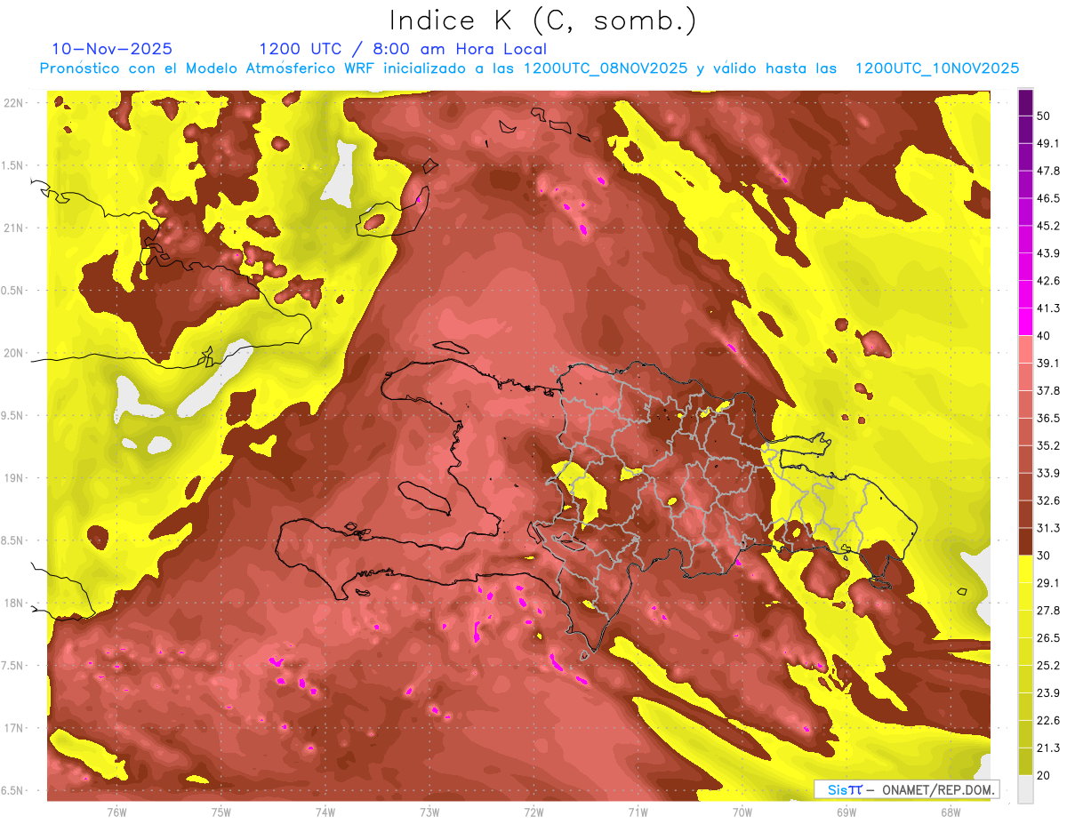
Task: Select the colorbar segment between 23.9 and 25.2
Action: (x=1025, y=678)
